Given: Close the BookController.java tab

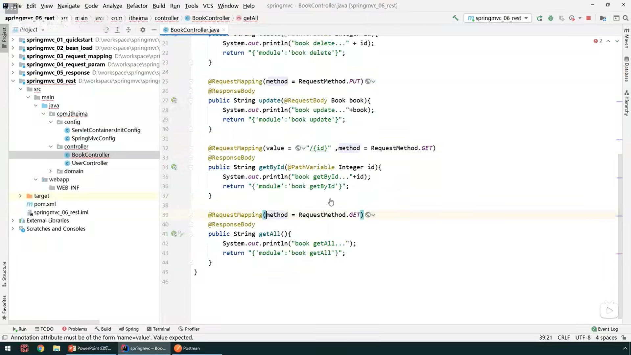Looking at the screenshot, I should pyautogui.click(x=224, y=30).
